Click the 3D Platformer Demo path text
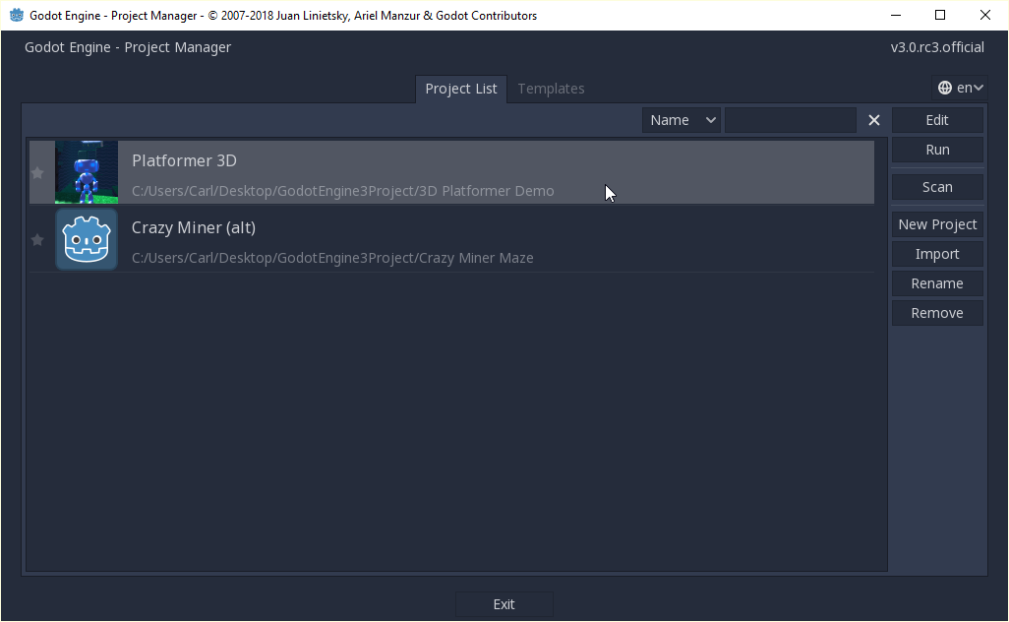Image resolution: width=1009 pixels, height=622 pixels. [343, 191]
